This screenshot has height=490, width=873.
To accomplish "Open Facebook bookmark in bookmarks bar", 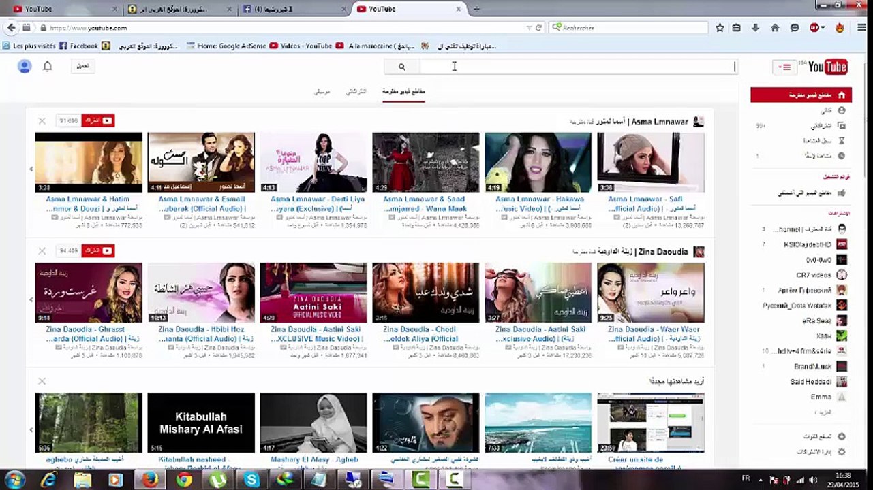I will coord(78,46).
